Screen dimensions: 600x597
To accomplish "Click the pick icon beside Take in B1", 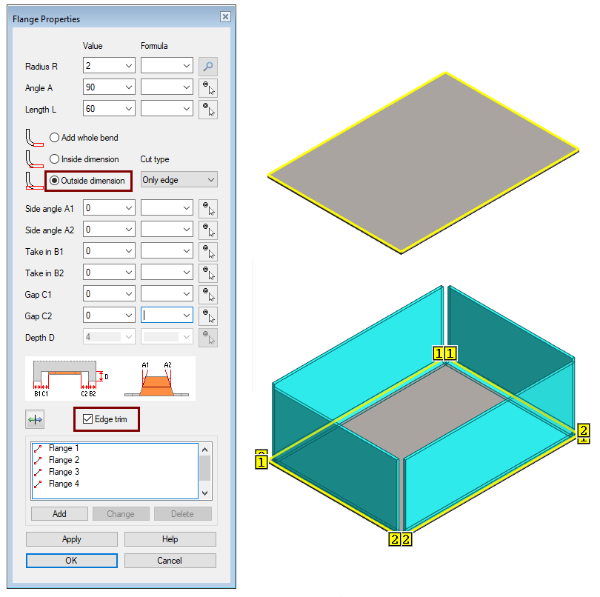I will (208, 252).
